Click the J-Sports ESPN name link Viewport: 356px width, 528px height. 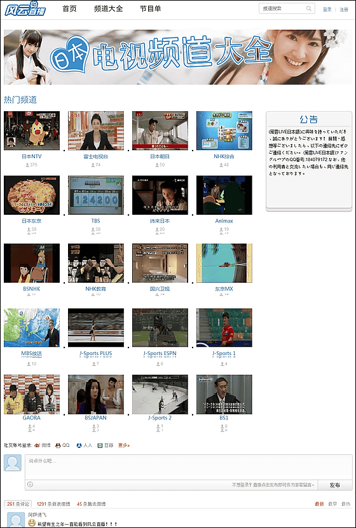160,353
